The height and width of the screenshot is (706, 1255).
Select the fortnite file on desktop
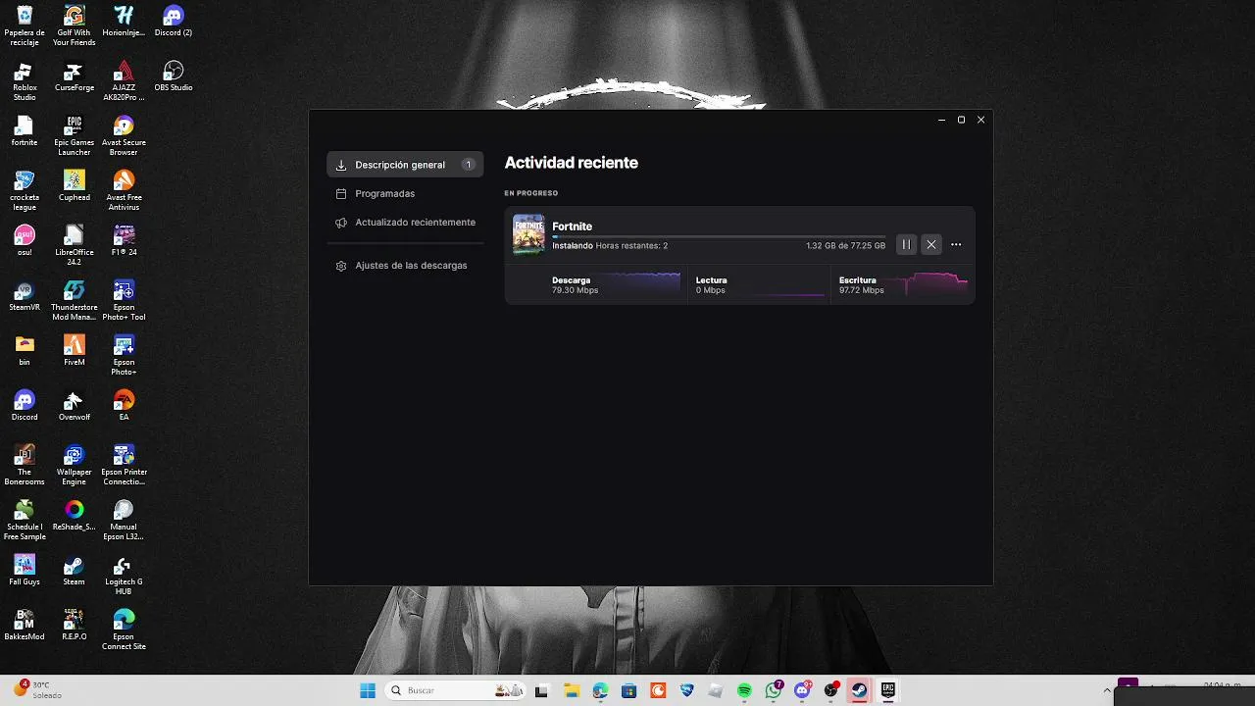click(25, 131)
